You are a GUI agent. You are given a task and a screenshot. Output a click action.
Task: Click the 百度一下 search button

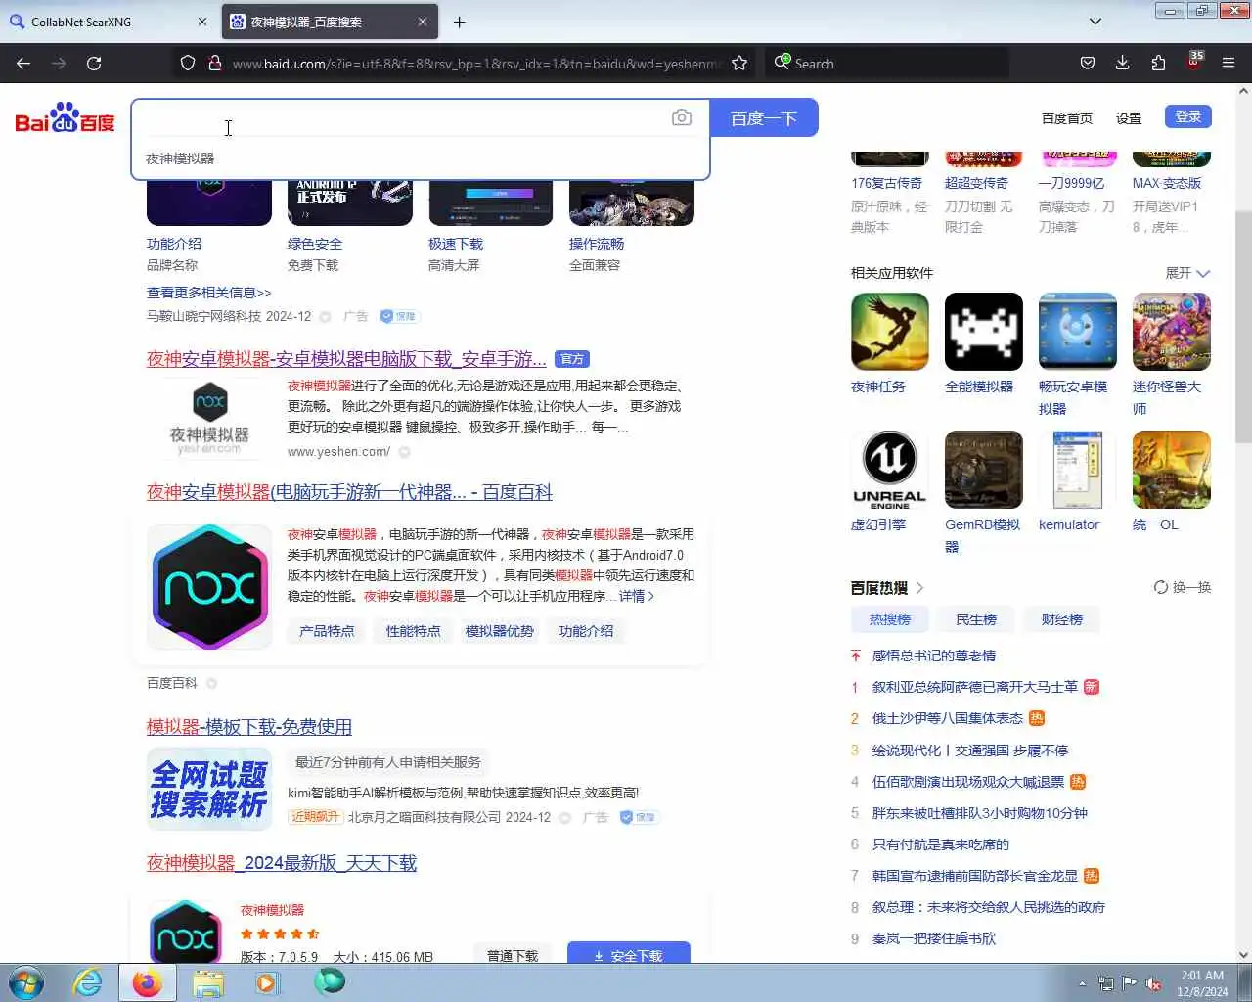[764, 118]
